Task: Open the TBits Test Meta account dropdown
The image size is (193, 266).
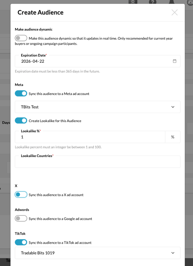Action: click(97, 107)
